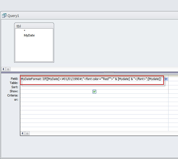Click the pane splitter handle dots
Viewport: 178px width, 159px height.
[x=109, y=72]
